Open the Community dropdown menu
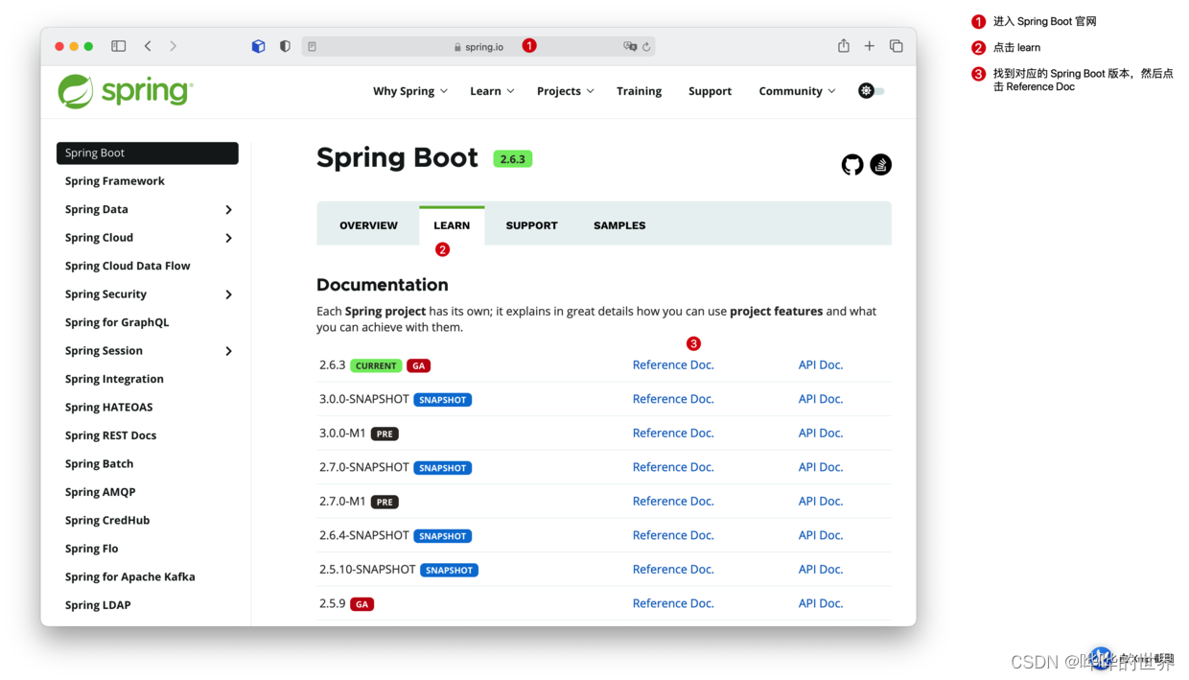Screen dimensions: 1189x680 (798, 91)
